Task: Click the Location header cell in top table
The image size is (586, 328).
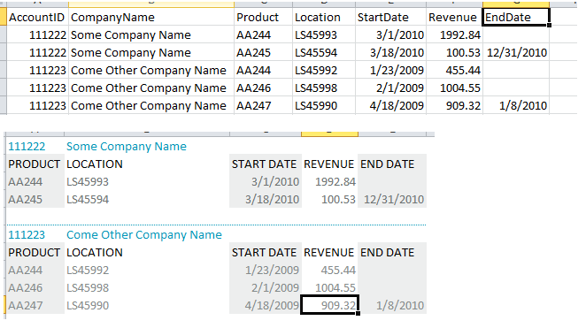Action: point(324,17)
